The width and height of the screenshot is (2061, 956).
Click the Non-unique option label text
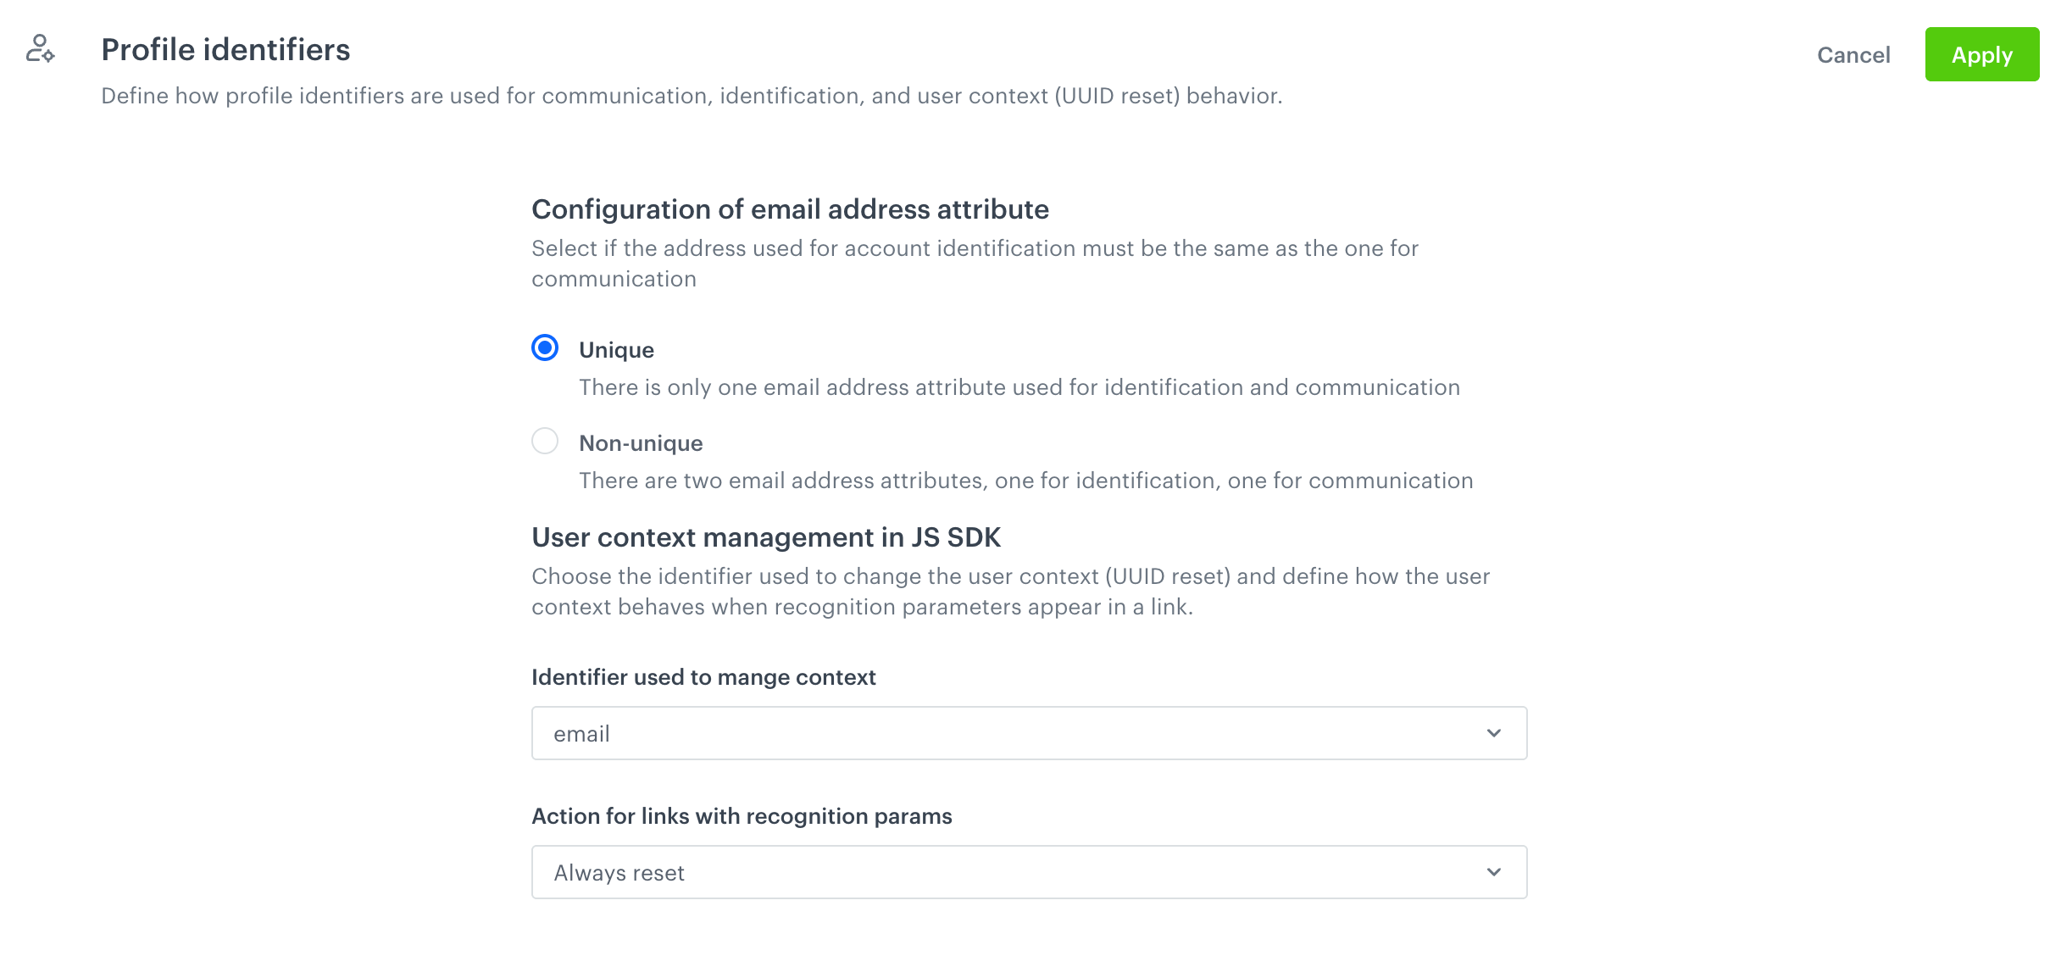pos(640,442)
